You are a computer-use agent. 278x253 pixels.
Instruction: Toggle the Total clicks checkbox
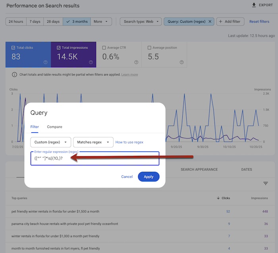pos(14,48)
